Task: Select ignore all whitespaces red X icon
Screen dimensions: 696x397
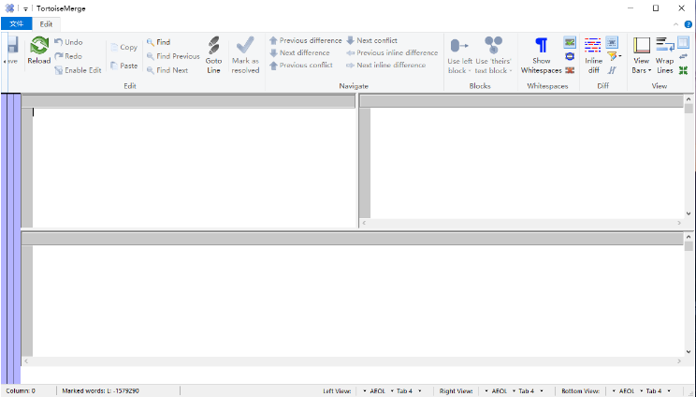Action: [x=570, y=70]
